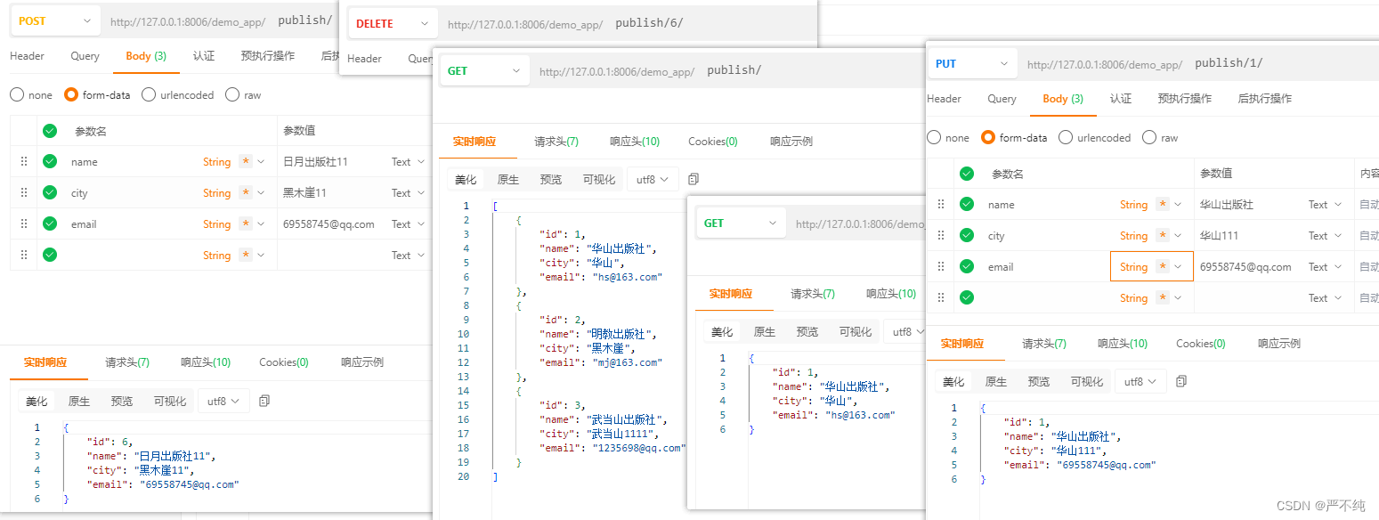Uncheck the city parameter in POST window

point(50,193)
